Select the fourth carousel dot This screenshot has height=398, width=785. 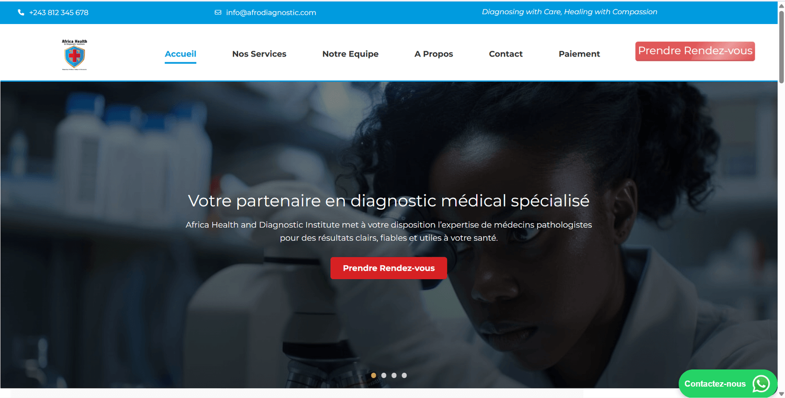point(404,375)
